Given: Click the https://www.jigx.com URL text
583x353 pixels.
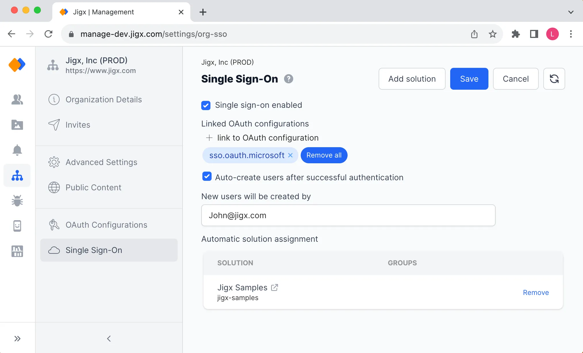Looking at the screenshot, I should (101, 71).
